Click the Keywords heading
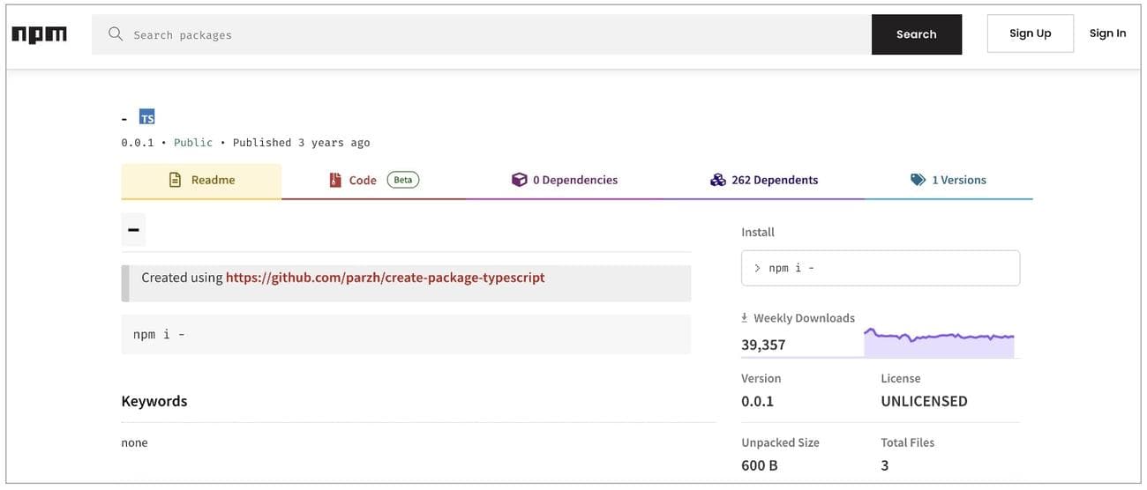Image resolution: width=1147 pixels, height=490 pixels. click(154, 401)
